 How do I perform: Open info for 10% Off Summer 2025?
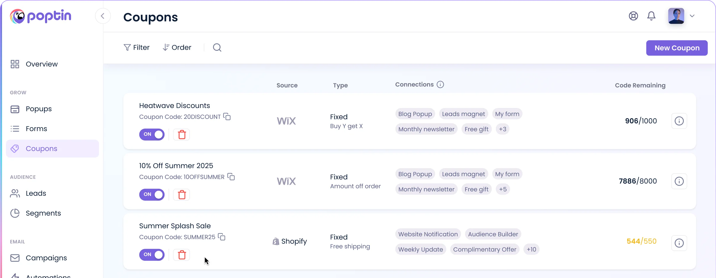[x=679, y=181]
